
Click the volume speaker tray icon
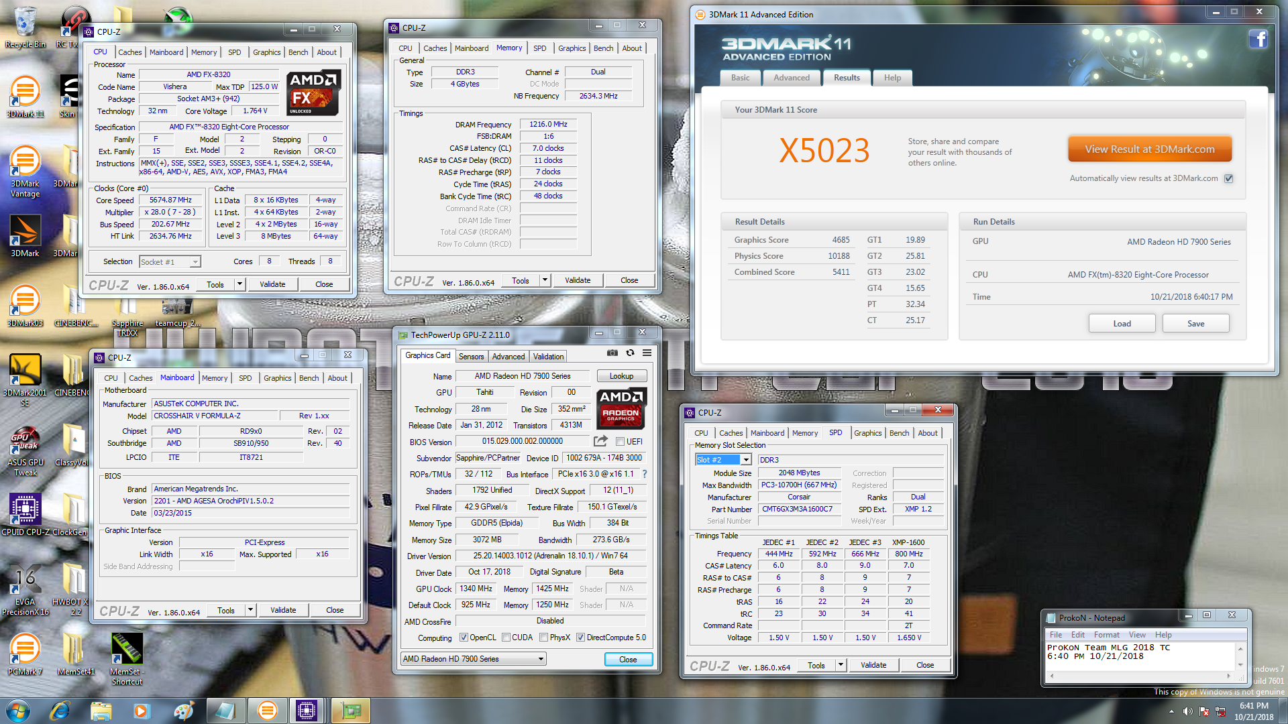(1187, 711)
